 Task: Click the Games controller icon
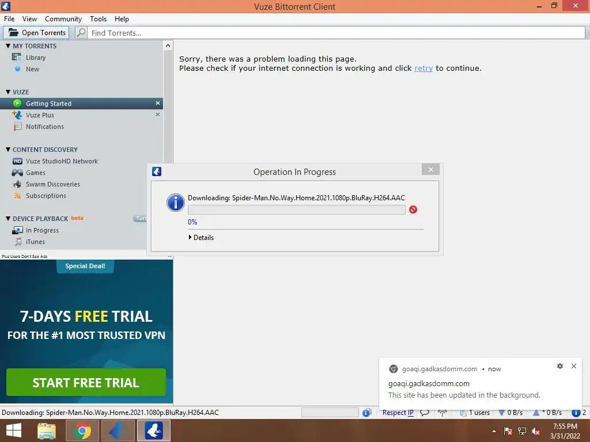pos(17,173)
